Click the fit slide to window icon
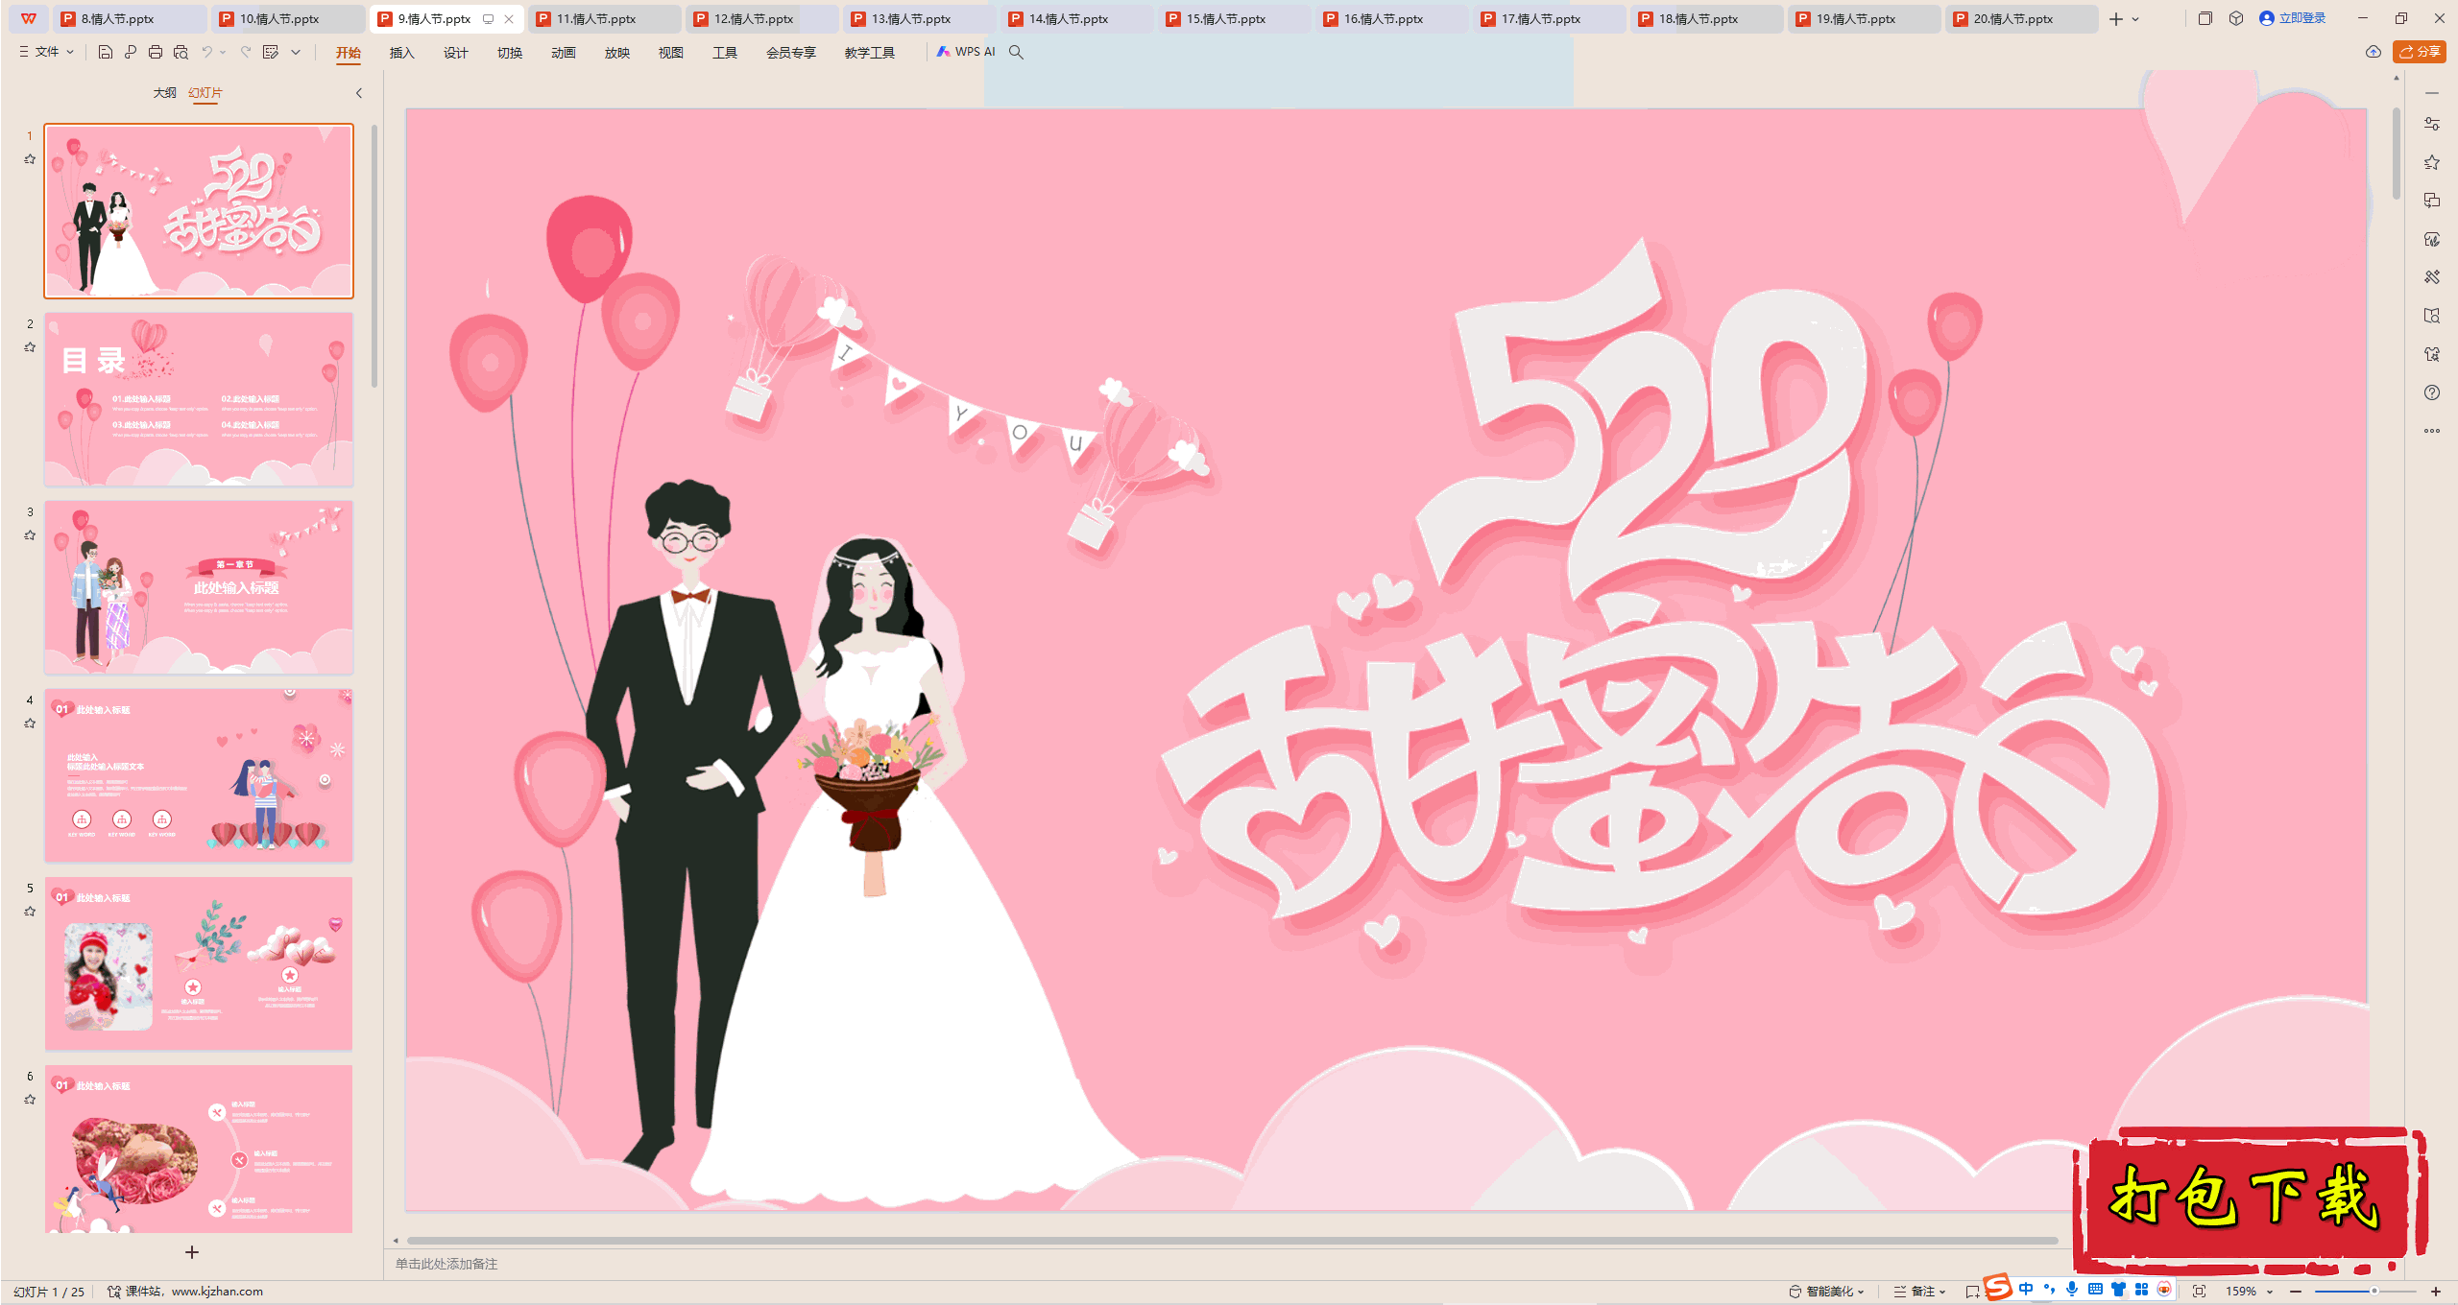 [x=2200, y=1292]
